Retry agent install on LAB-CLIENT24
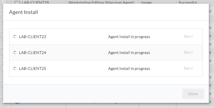 [x=188, y=52]
